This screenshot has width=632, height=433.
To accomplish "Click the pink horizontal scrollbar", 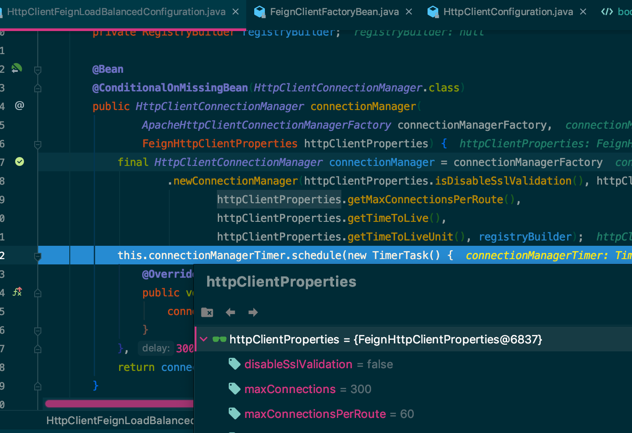I will [x=119, y=404].
